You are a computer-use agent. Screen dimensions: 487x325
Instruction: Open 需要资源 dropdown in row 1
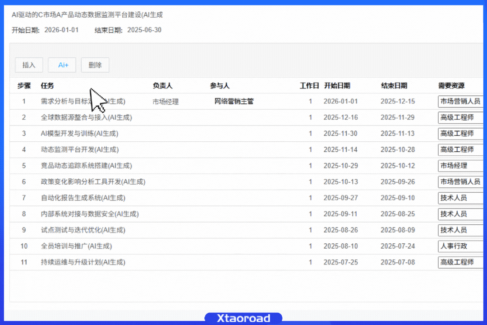pyautogui.click(x=460, y=101)
